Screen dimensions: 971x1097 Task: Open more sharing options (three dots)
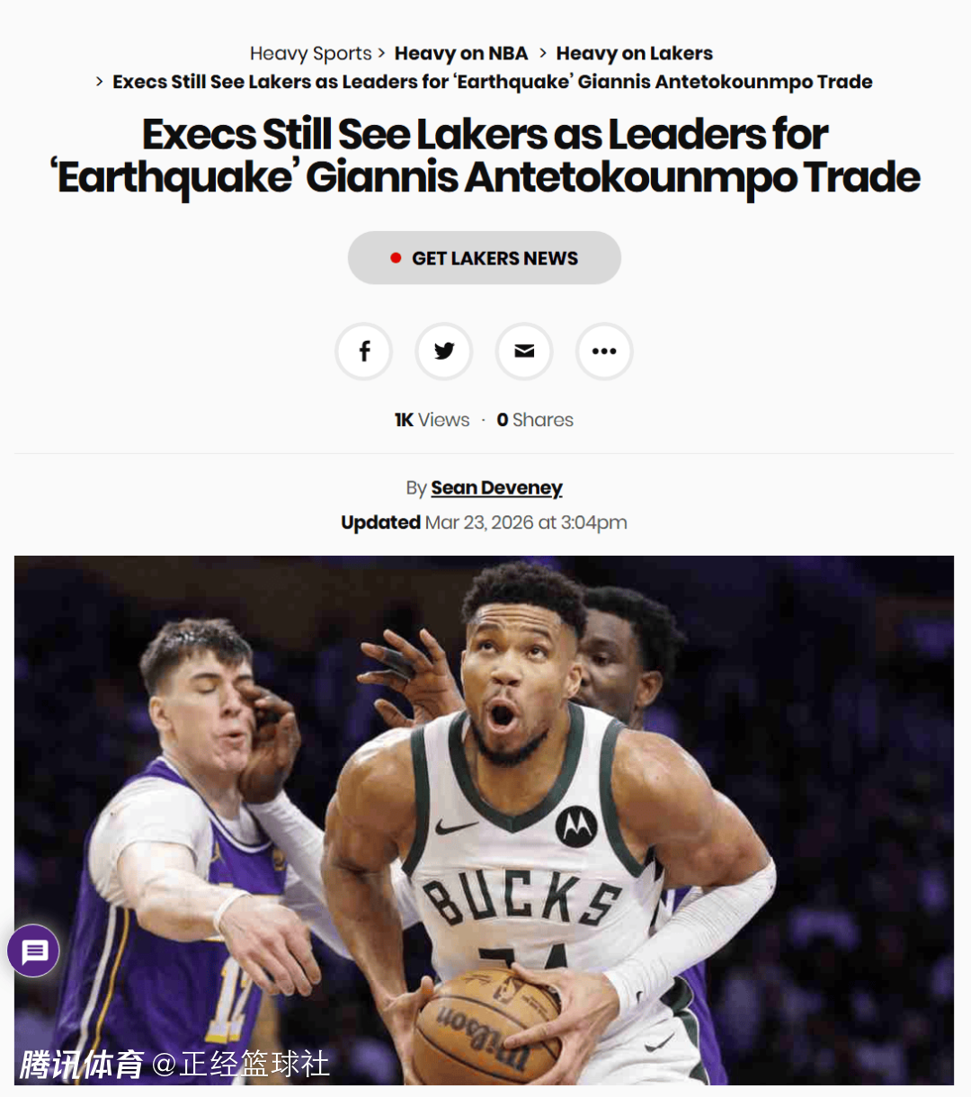click(604, 351)
